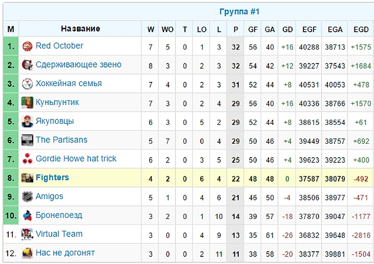This screenshot has width=374, height=264.
Task: Open the Нас не догонят team link
Action: coord(65,253)
